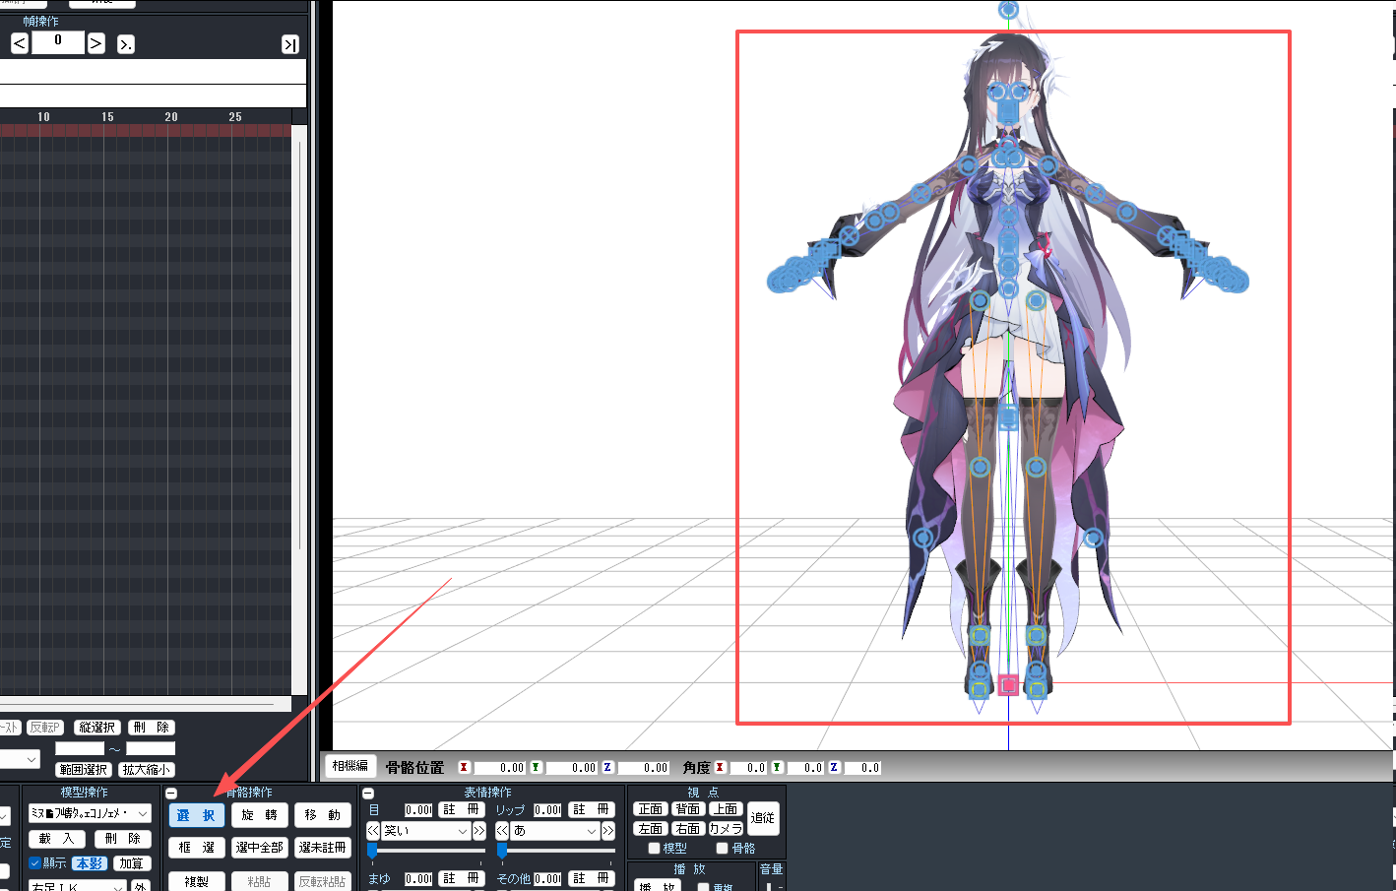Image resolution: width=1396 pixels, height=891 pixels.
Task: Click 註冊 button for 目 morph
Action: (x=462, y=809)
